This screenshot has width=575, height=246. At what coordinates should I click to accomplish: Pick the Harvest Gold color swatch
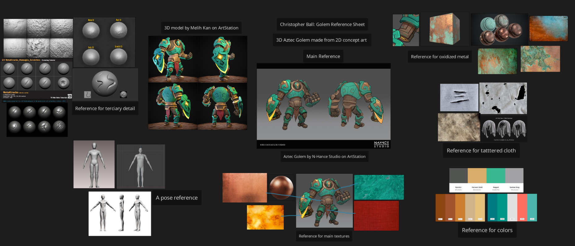[x=477, y=176]
